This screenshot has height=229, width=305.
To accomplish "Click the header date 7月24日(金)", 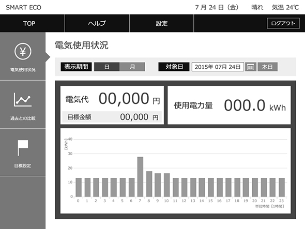I will click(217, 7).
